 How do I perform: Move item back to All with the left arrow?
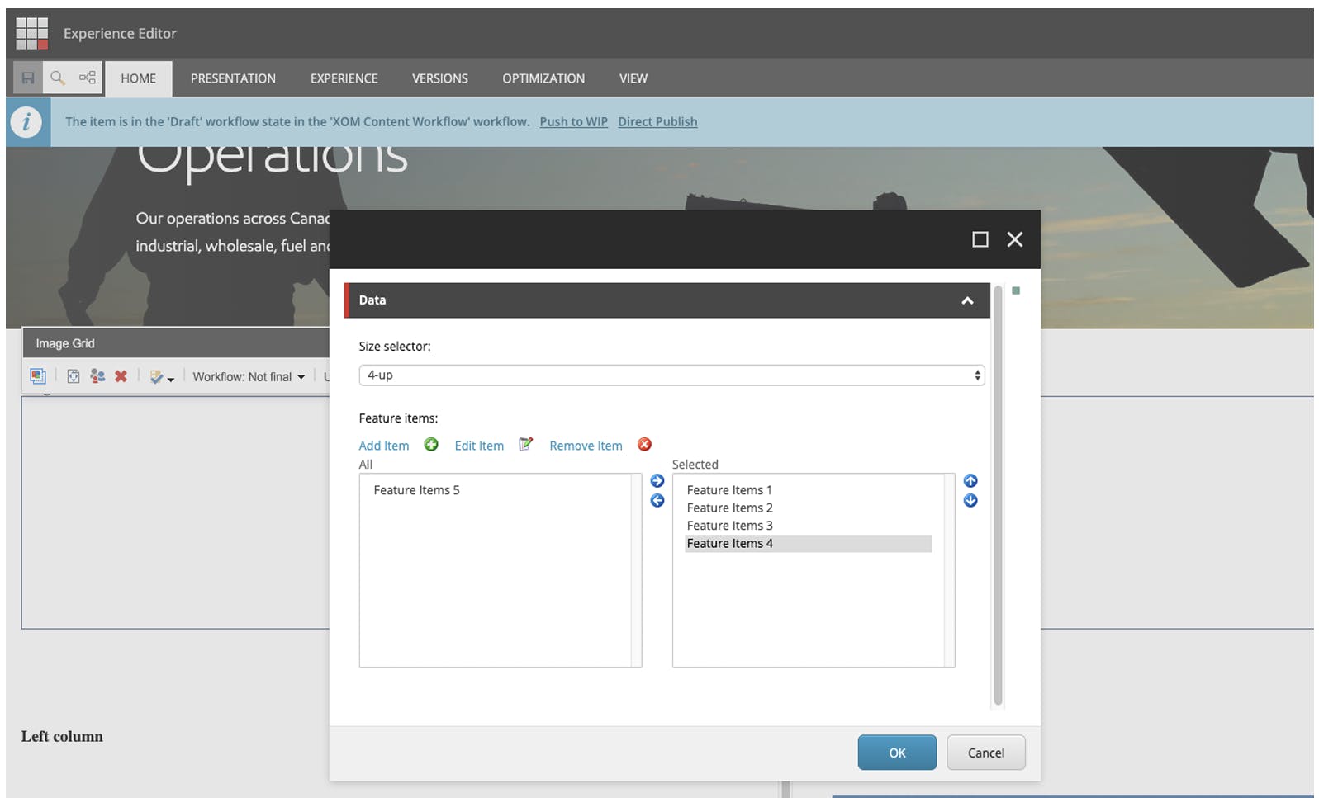tap(657, 501)
